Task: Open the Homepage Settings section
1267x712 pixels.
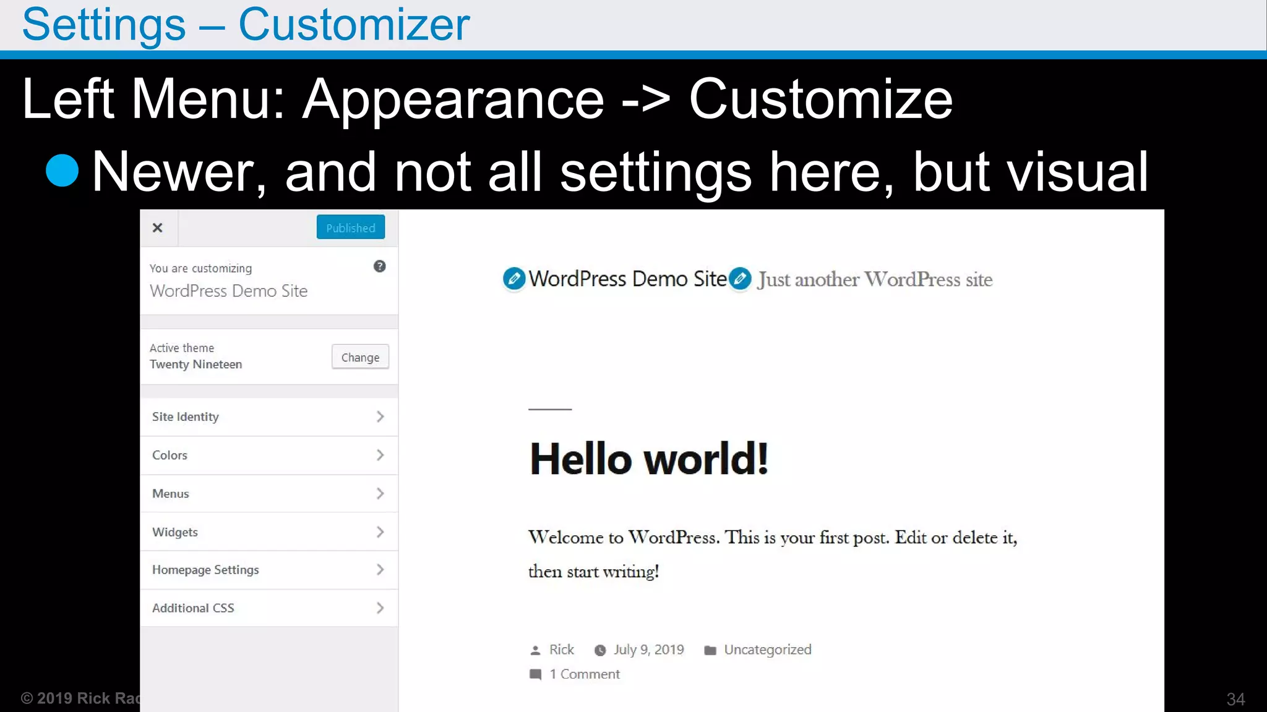Action: 269,570
